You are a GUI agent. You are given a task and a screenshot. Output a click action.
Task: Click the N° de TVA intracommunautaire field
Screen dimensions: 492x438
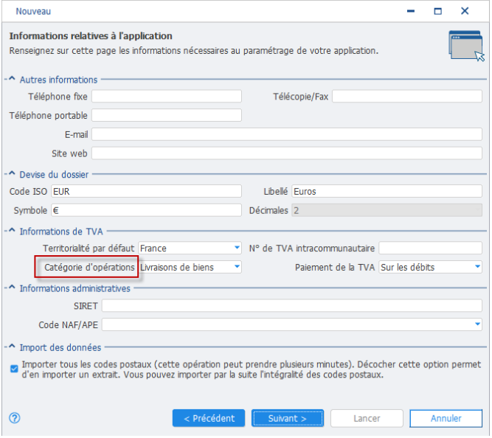pyautogui.click(x=431, y=248)
